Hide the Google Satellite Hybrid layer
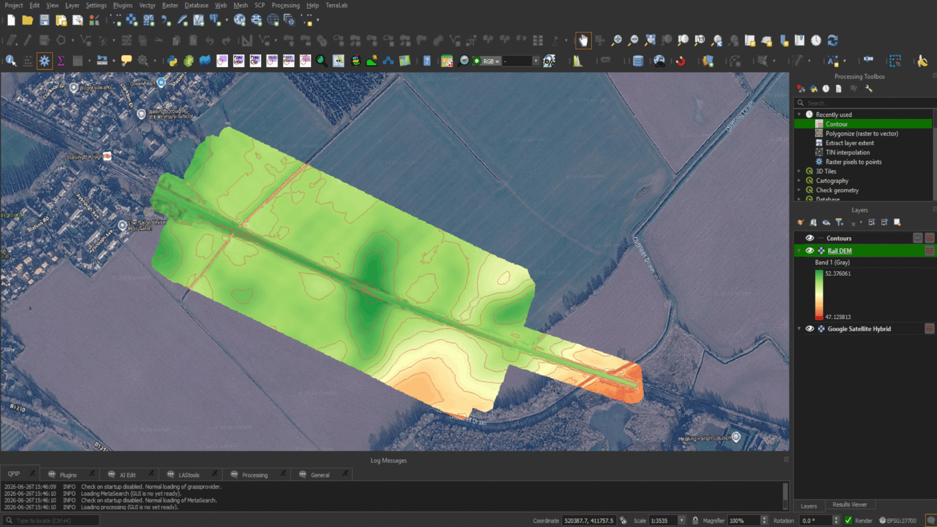Image resolution: width=937 pixels, height=527 pixels. click(x=810, y=329)
